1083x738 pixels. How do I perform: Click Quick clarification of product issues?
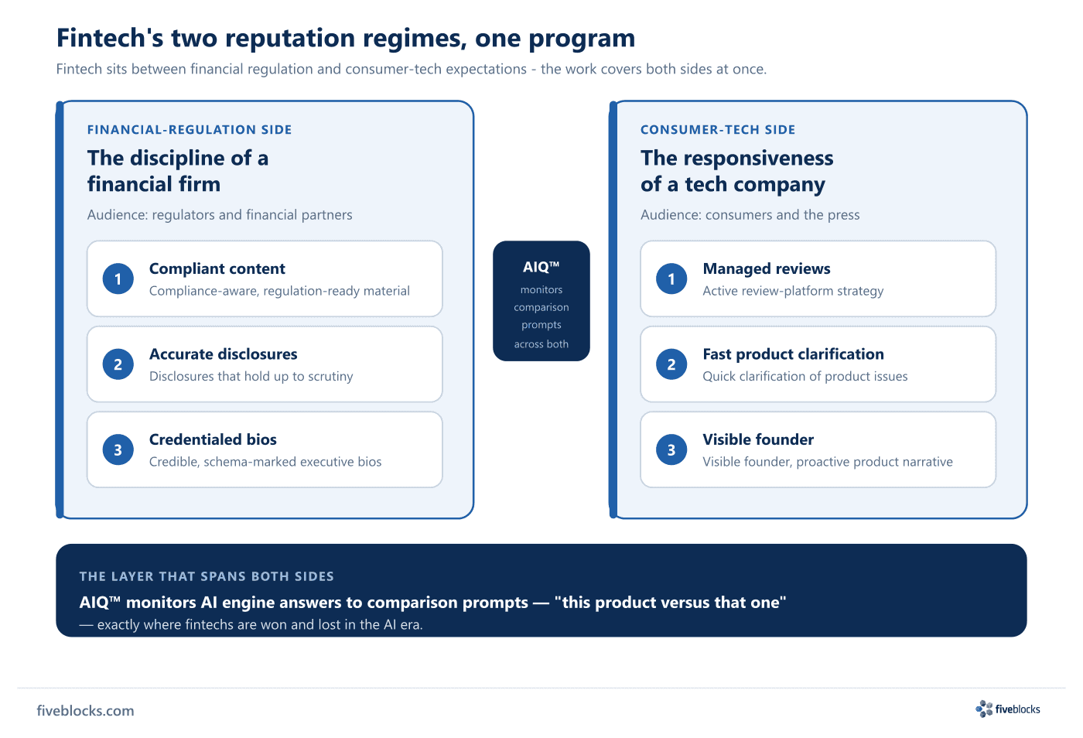click(805, 376)
